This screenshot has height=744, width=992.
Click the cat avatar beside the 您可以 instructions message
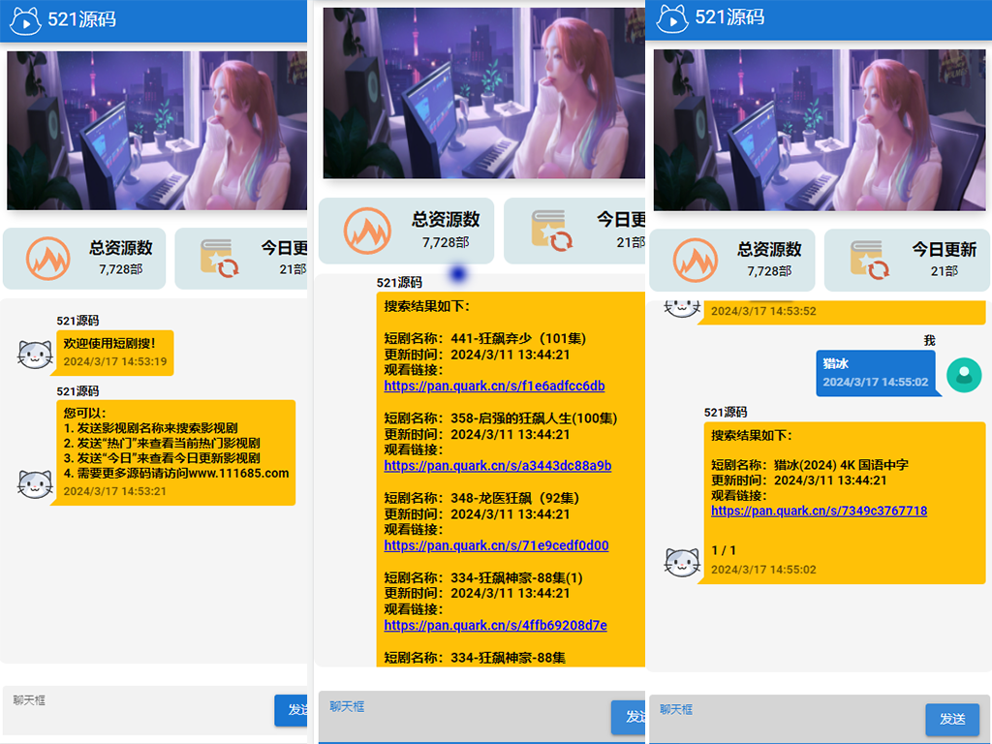pyautogui.click(x=35, y=484)
